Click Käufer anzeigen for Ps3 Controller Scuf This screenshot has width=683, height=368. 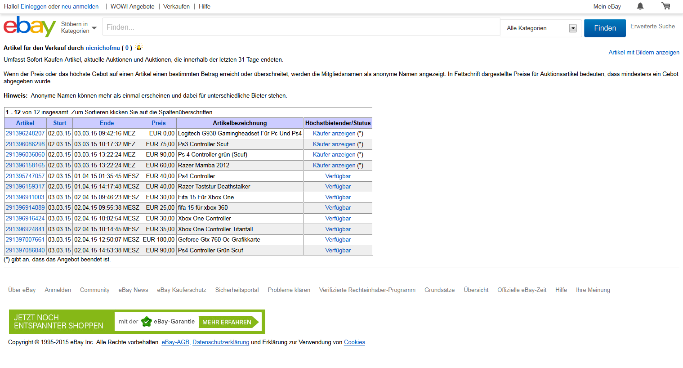tap(334, 144)
